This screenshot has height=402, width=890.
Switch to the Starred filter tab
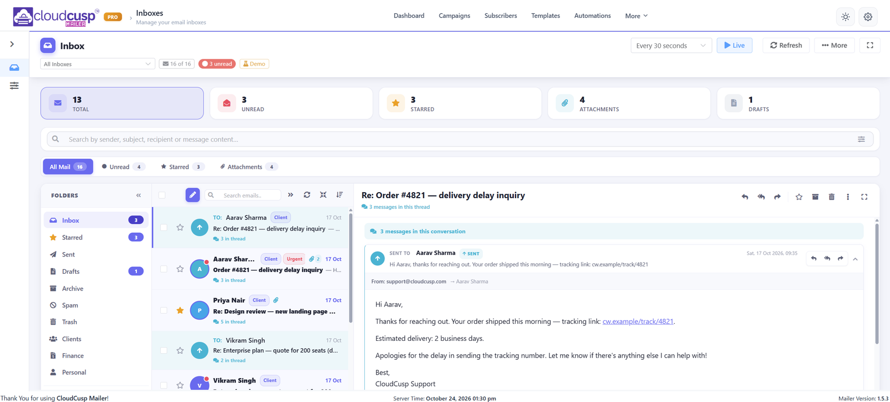pos(182,167)
